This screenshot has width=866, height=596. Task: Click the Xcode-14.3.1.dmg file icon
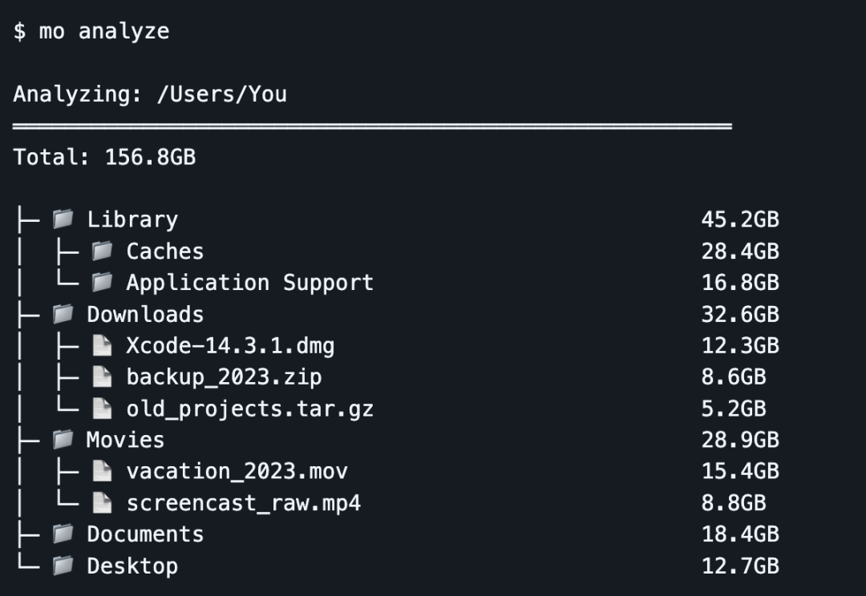point(102,345)
